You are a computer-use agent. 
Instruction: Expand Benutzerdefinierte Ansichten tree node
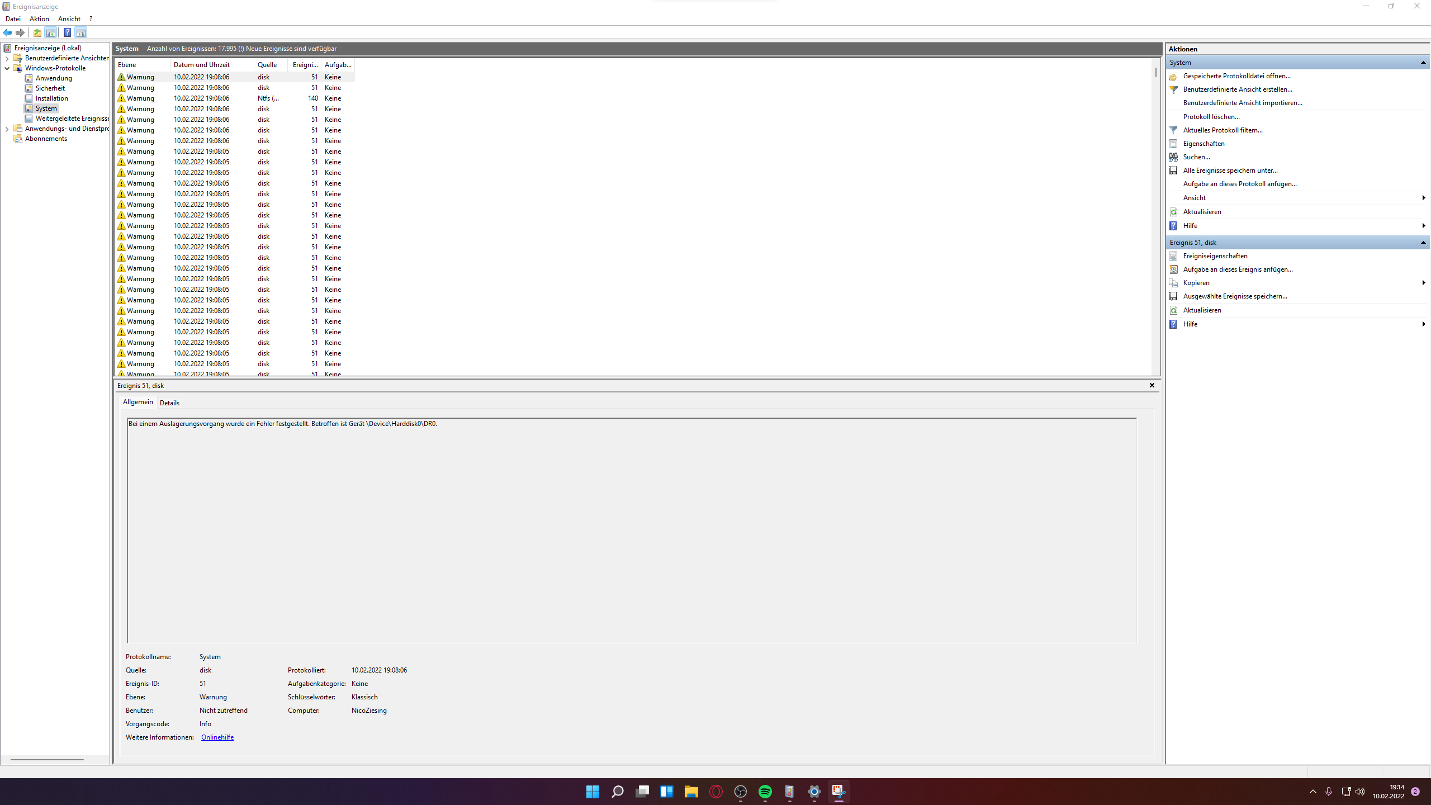[7, 58]
